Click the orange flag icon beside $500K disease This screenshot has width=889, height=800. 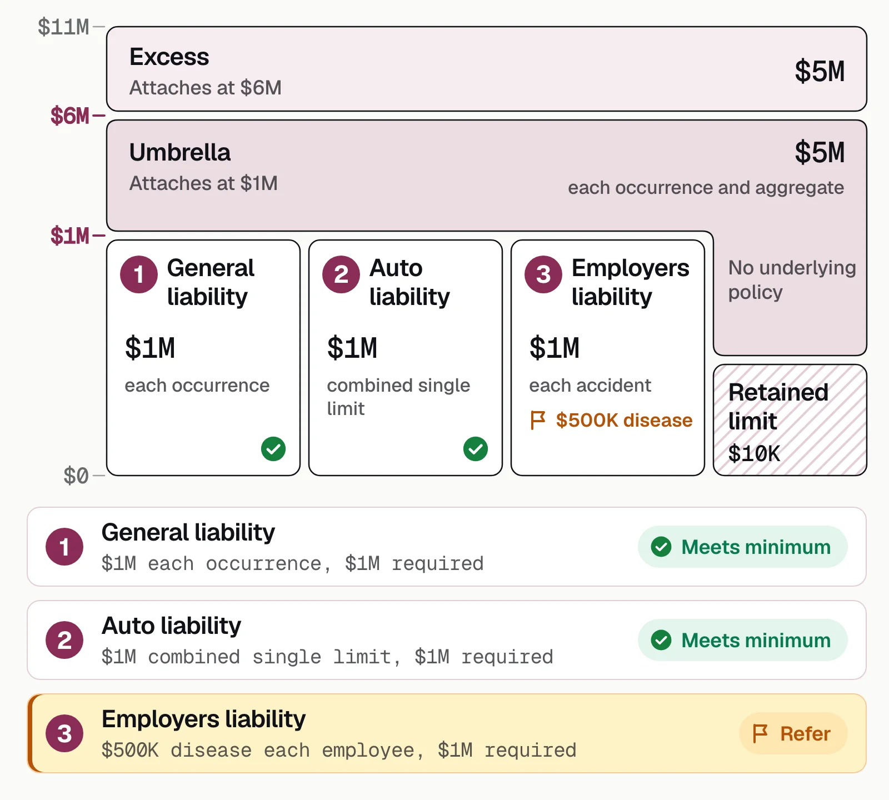click(538, 421)
